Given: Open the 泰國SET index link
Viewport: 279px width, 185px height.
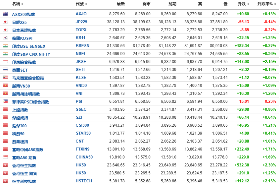Looking at the screenshot, I should pyautogui.click(x=20, y=70).
